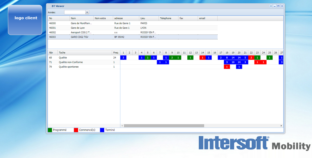This screenshot has width=312, height=158.
Task: Click the logo client tile
Action: (25, 20)
